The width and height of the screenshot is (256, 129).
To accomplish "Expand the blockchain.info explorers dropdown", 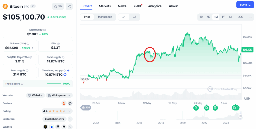I will (70, 119).
